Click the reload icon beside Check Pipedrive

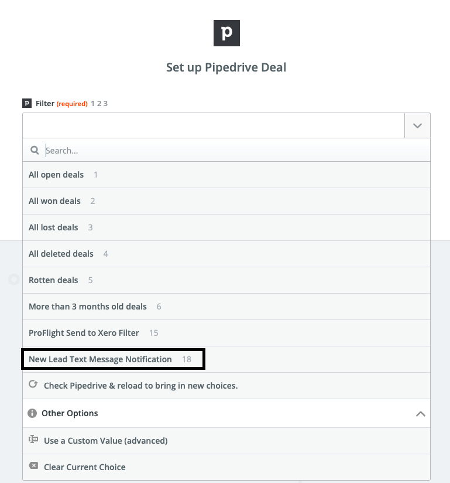[33, 385]
